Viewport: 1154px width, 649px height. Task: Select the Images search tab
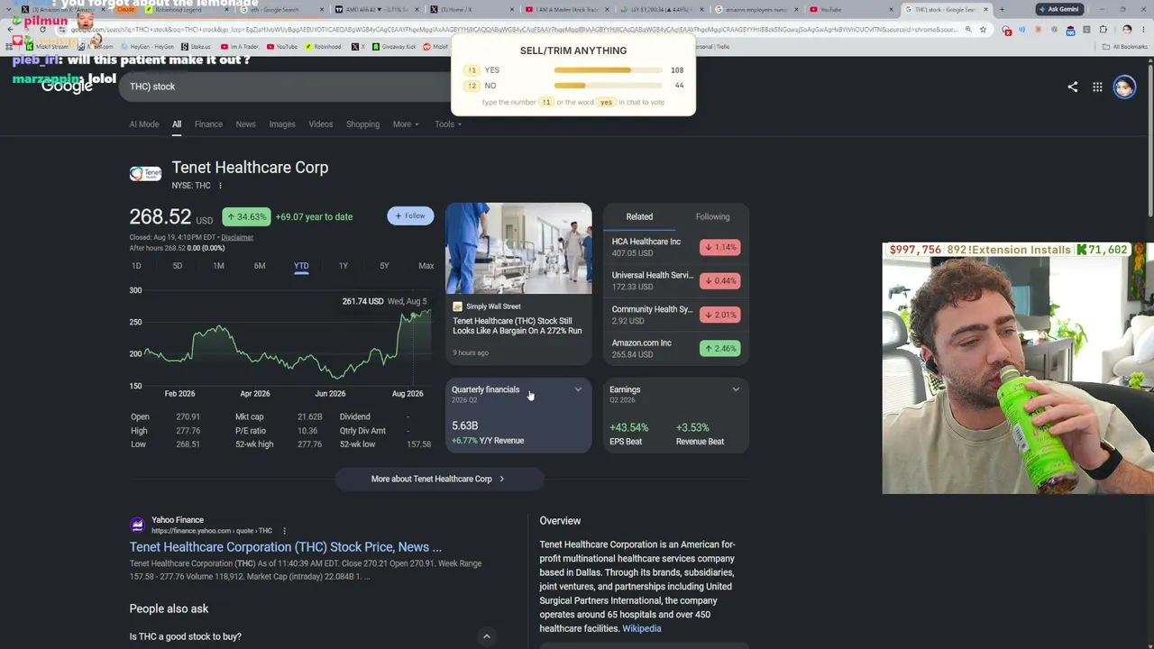point(282,124)
